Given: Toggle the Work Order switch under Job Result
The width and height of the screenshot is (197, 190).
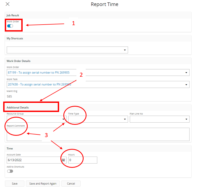Looking at the screenshot, I should pyautogui.click(x=10, y=26).
